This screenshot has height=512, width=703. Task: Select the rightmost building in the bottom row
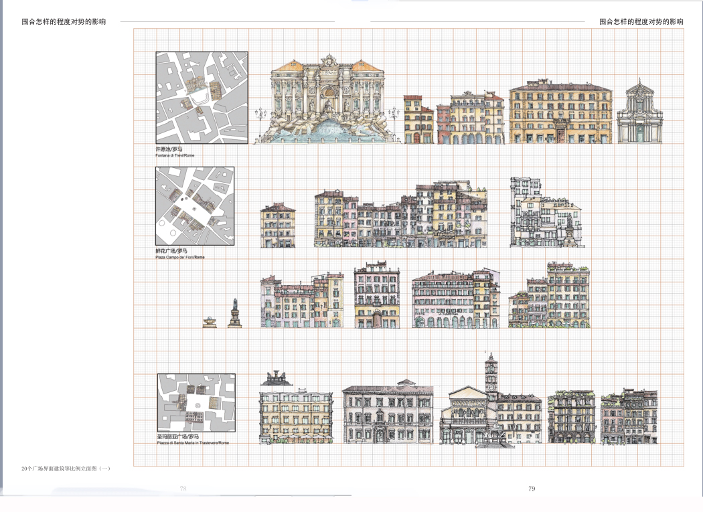point(629,417)
